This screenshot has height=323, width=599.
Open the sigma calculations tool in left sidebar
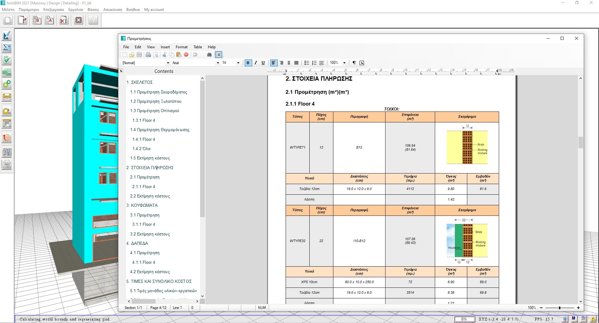[x=7, y=48]
